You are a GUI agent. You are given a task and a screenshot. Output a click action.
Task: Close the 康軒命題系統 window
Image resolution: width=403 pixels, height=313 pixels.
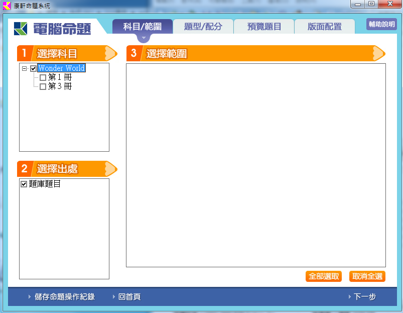(x=390, y=4)
